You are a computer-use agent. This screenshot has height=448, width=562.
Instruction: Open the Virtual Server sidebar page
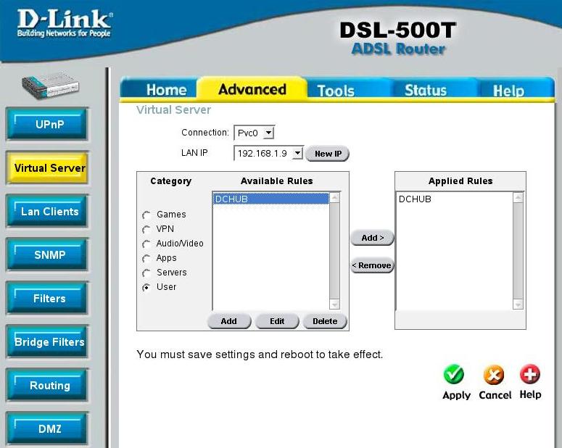click(47, 167)
